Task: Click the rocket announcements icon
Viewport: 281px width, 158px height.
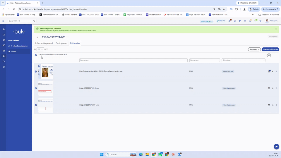Action: (229, 21)
